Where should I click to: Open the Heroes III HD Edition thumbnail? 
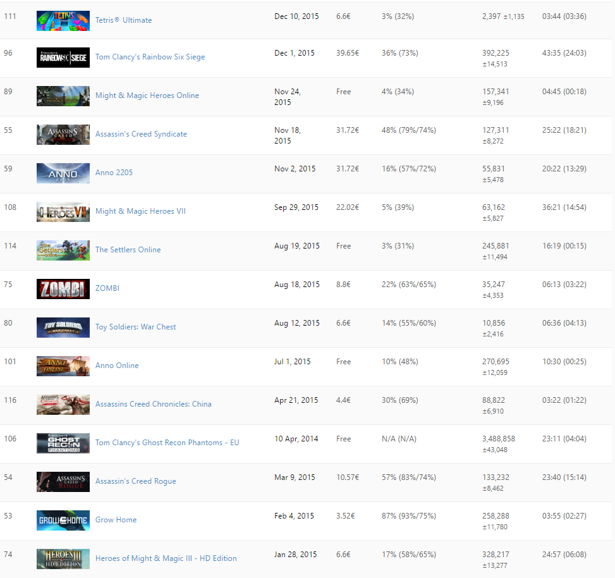(x=63, y=559)
